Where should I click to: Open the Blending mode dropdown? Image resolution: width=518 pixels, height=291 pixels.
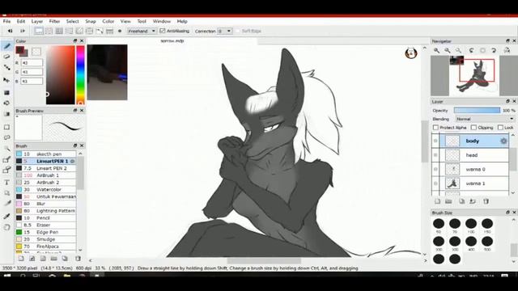tap(485, 119)
